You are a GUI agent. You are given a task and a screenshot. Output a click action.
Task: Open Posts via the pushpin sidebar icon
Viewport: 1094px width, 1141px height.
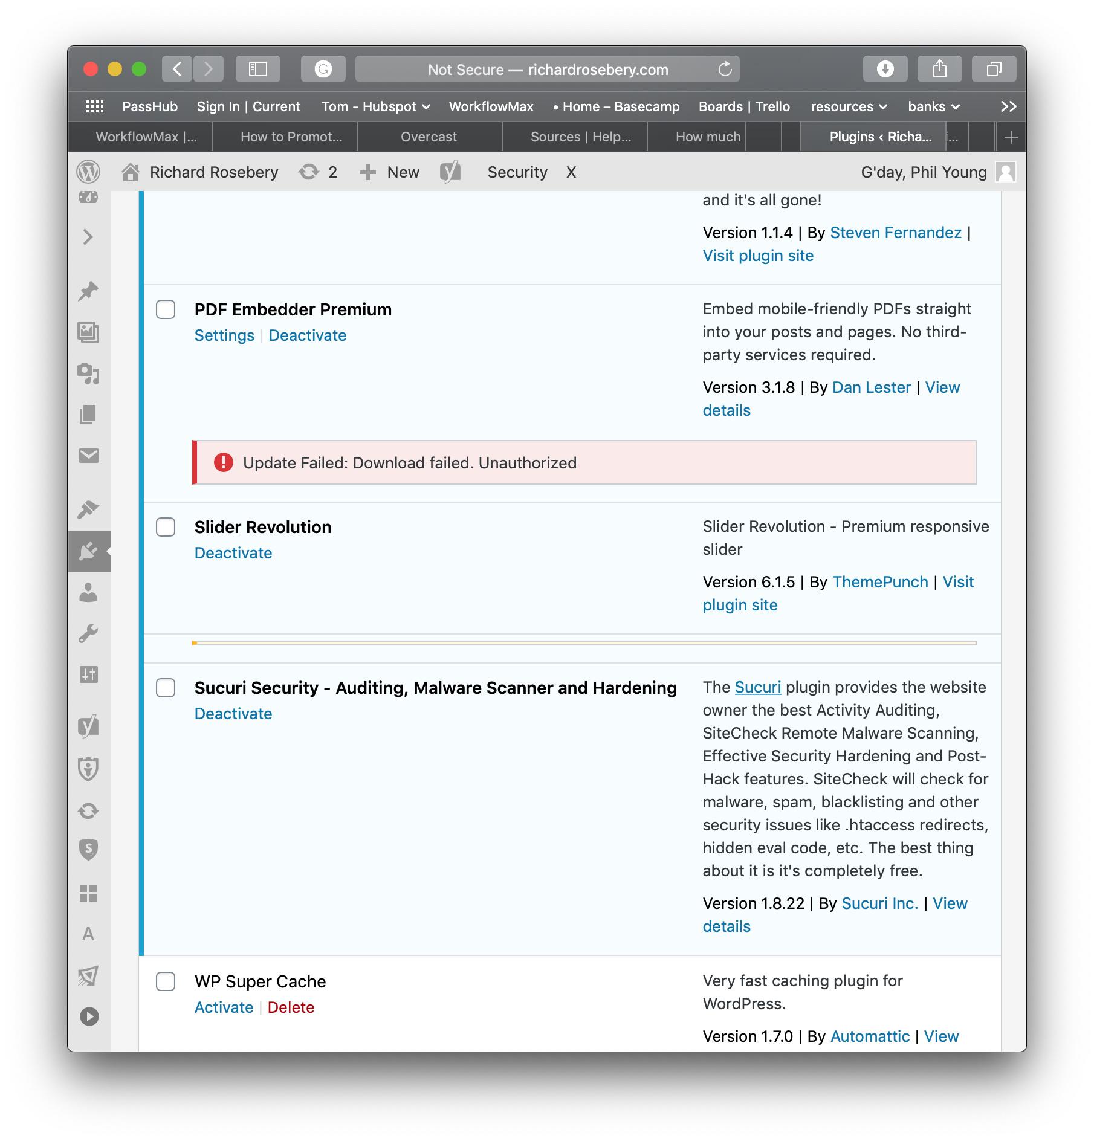(x=88, y=291)
